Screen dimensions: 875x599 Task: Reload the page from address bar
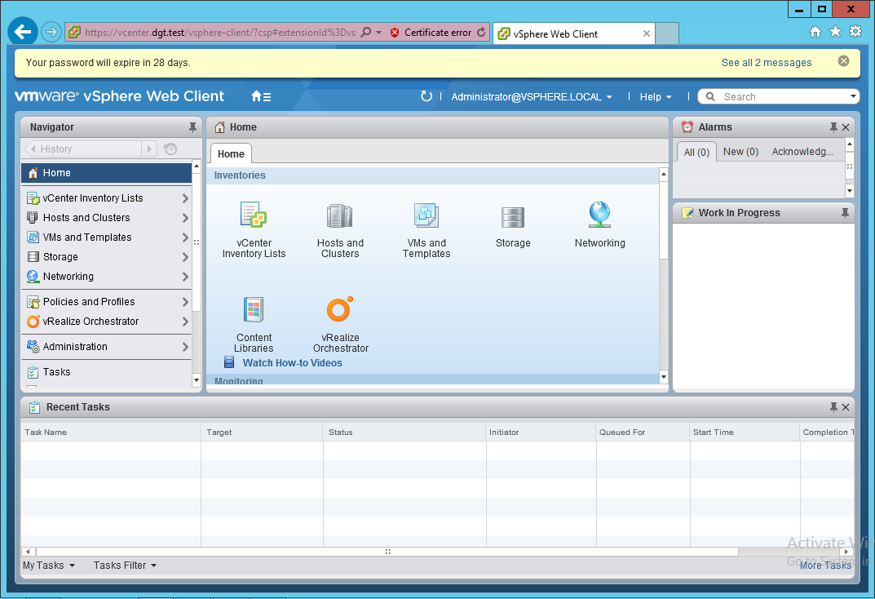pyautogui.click(x=481, y=33)
